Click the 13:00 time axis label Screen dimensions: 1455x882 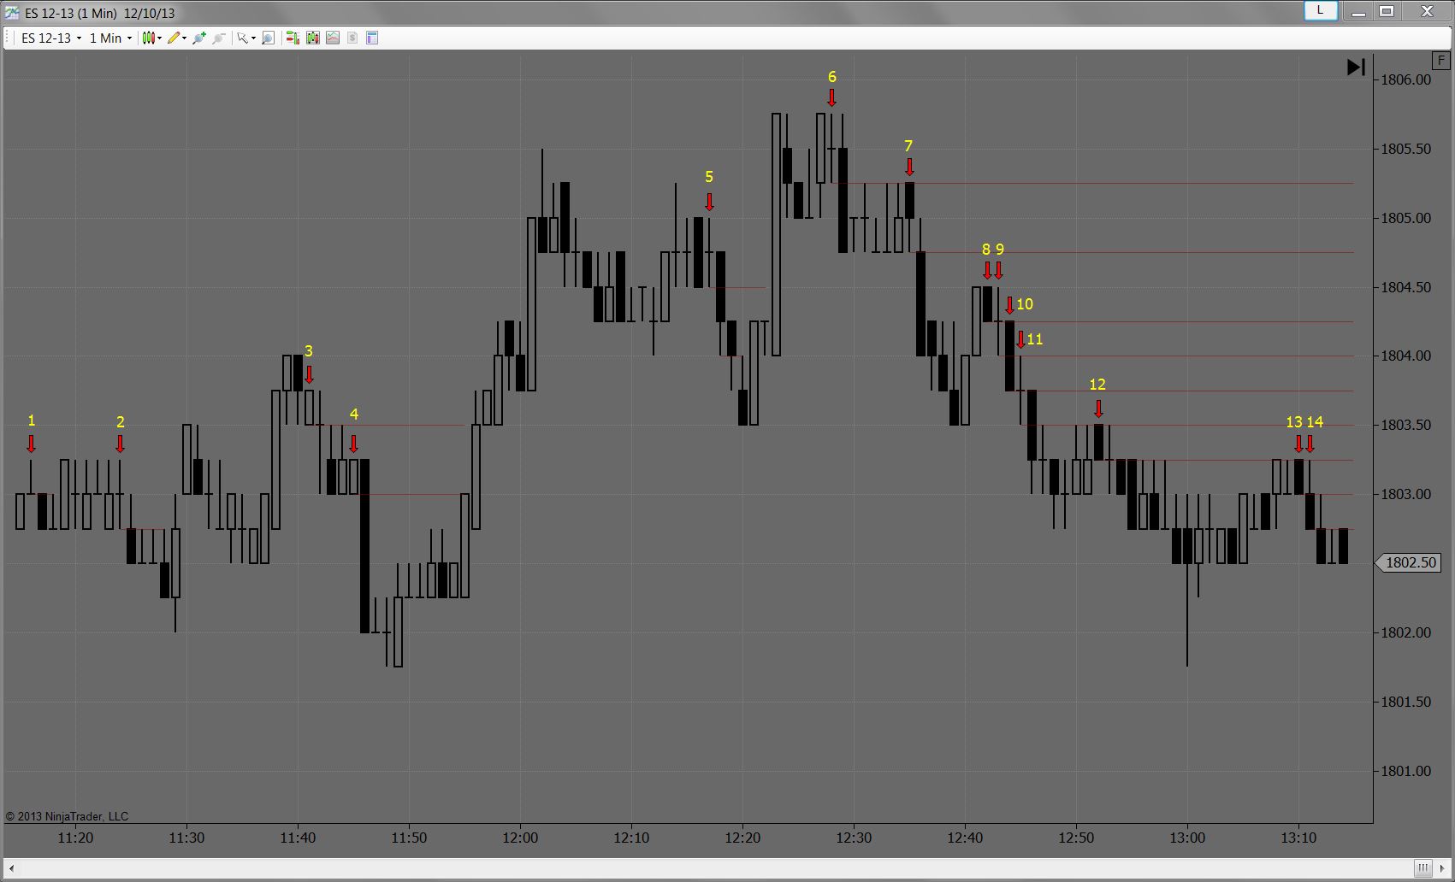(x=1187, y=838)
